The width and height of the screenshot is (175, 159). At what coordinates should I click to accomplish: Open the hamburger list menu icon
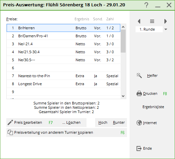pos(152,21)
